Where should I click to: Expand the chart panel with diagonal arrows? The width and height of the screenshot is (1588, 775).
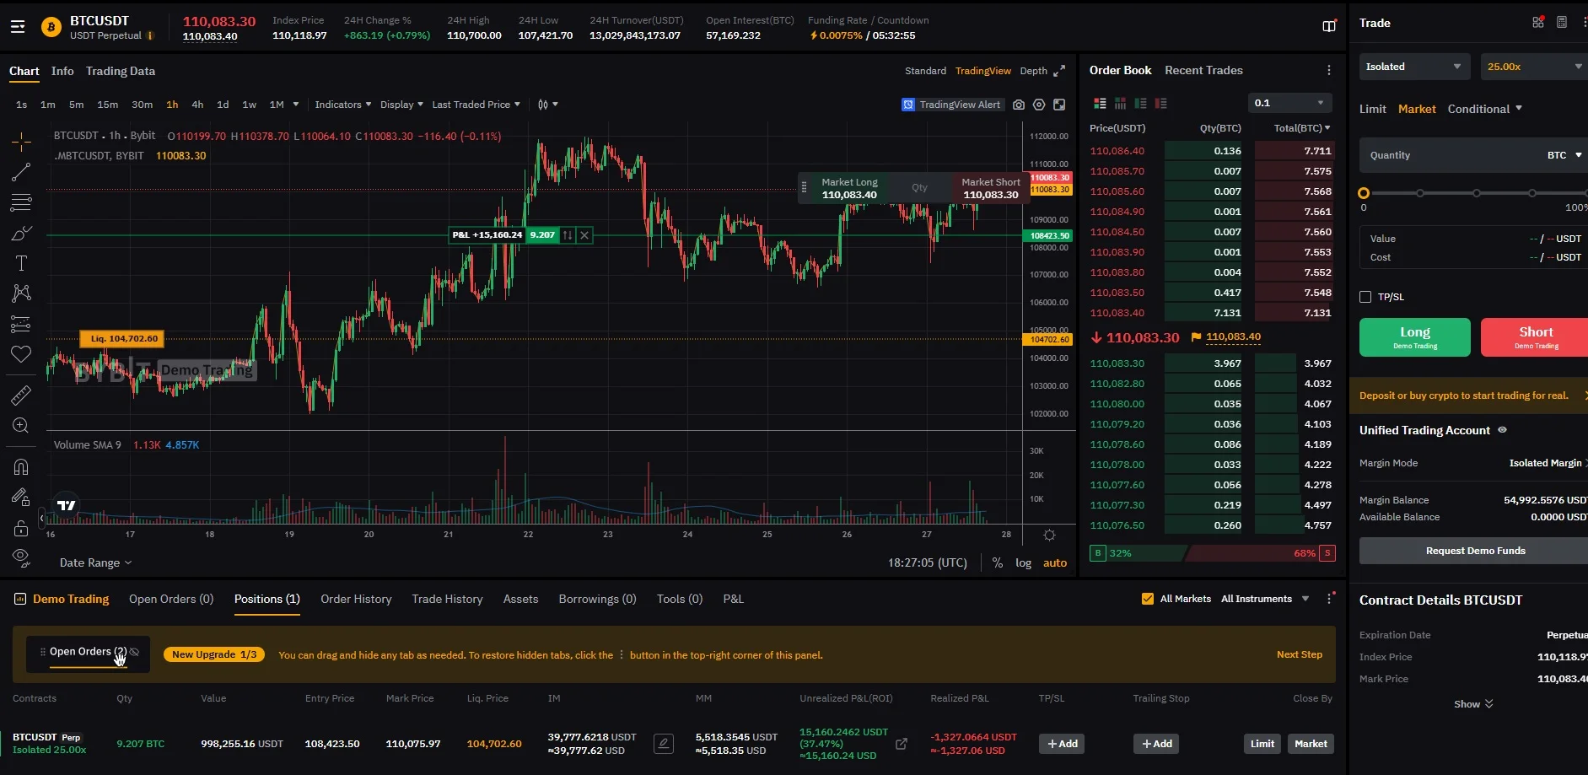pos(1059,71)
